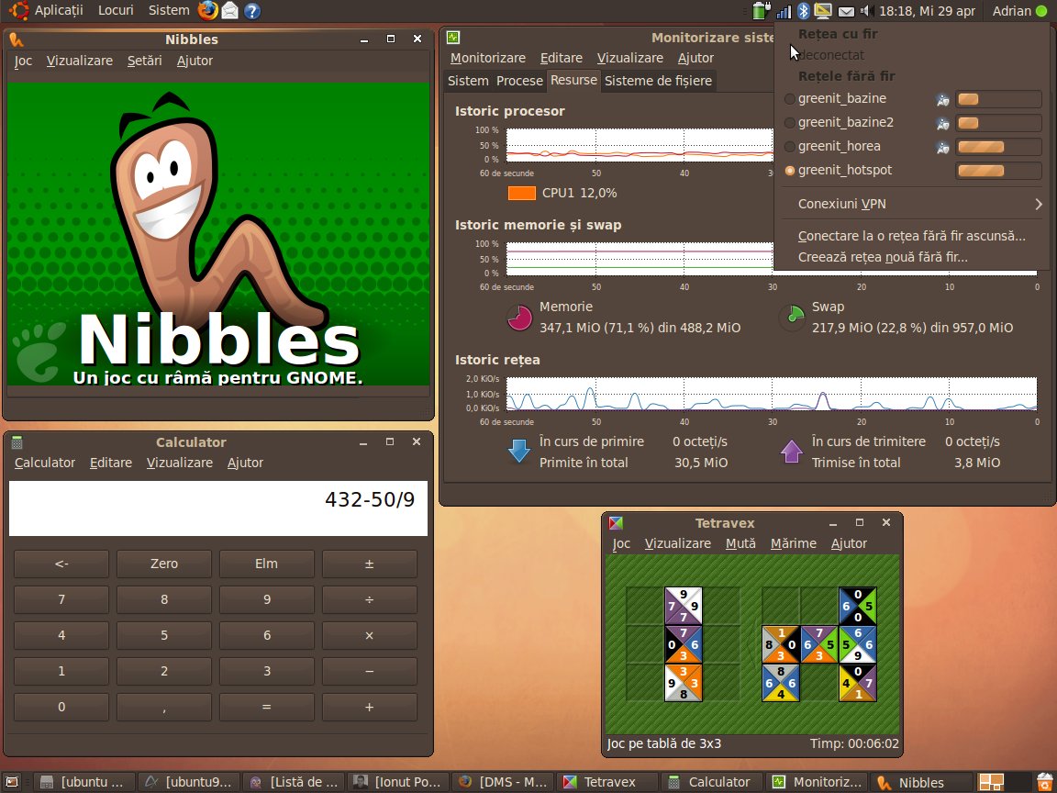The height and width of the screenshot is (793, 1057).
Task: Click the orange CPU1 color swatch
Action: tap(522, 194)
